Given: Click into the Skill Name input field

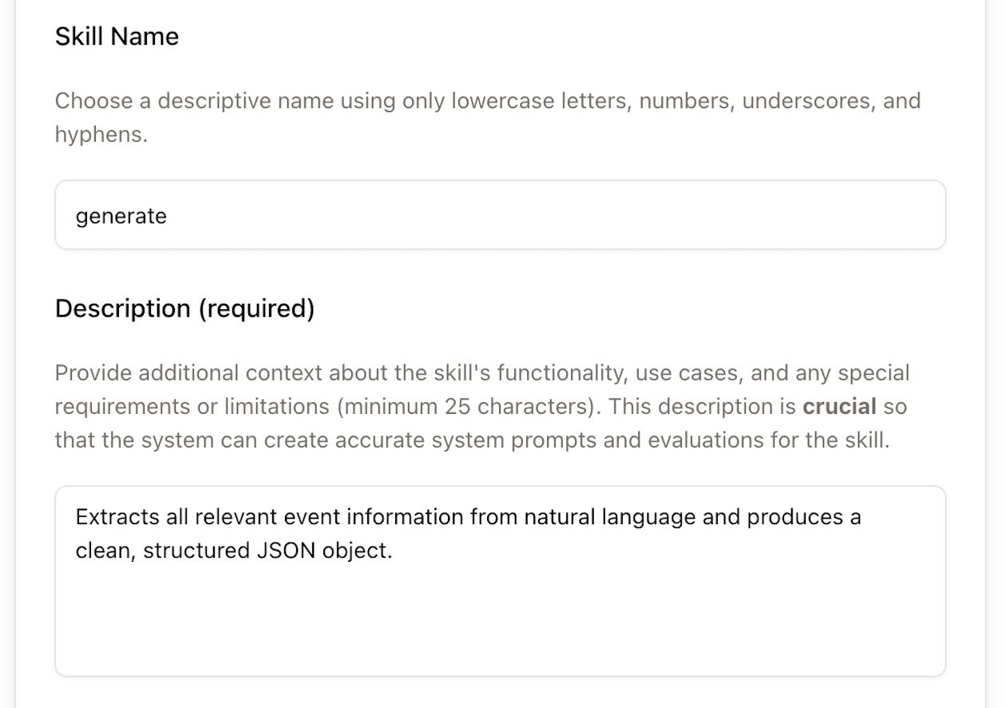Looking at the screenshot, I should pyautogui.click(x=500, y=215).
